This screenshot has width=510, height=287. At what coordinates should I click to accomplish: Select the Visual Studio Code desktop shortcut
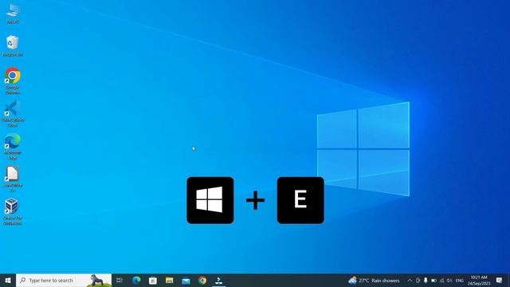tap(13, 113)
